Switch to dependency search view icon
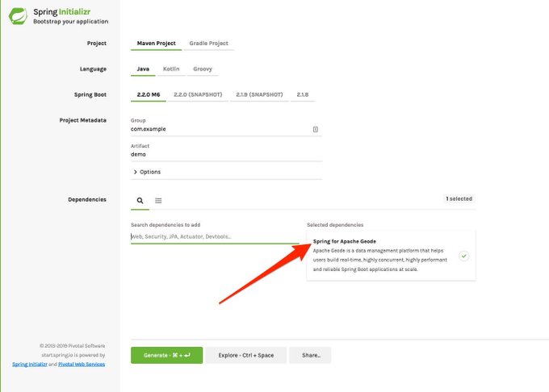Image resolution: width=549 pixels, height=392 pixels. click(x=140, y=200)
